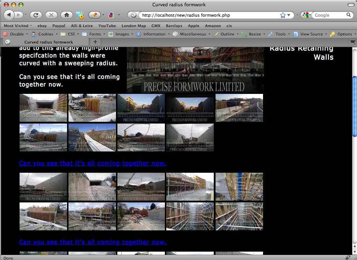Open the Information developer menu
This screenshot has width=357, height=260.
pyautogui.click(x=153, y=34)
